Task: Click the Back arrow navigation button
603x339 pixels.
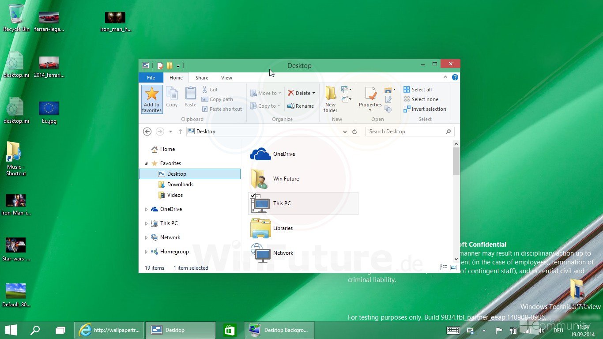Action: pyautogui.click(x=147, y=132)
